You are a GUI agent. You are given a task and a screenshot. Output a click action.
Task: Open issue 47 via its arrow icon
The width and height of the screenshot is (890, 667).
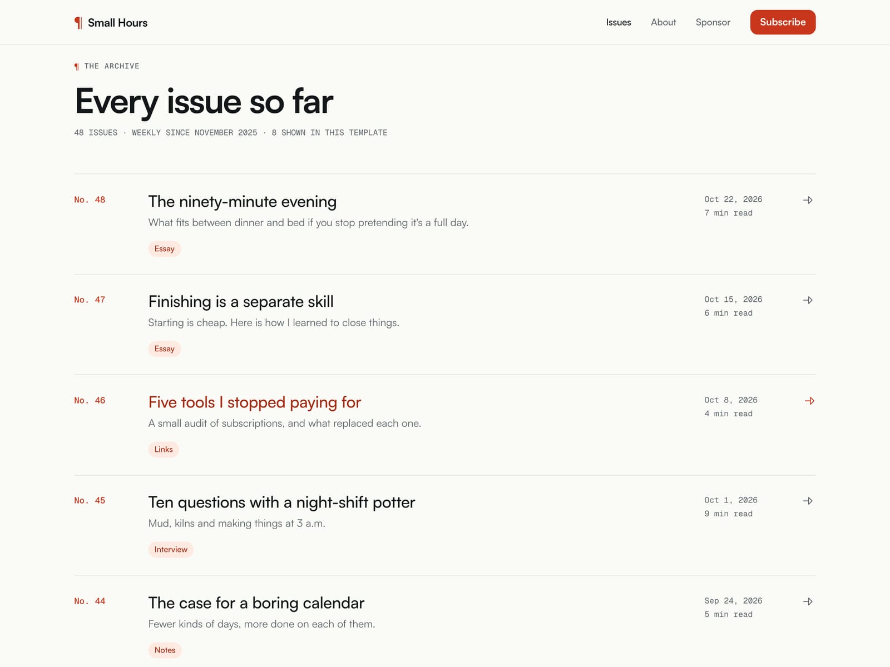(808, 300)
